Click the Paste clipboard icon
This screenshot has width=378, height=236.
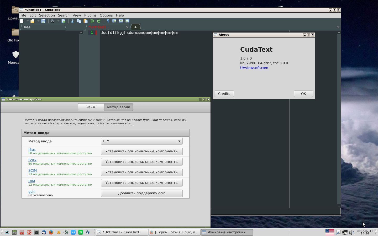(86, 21)
